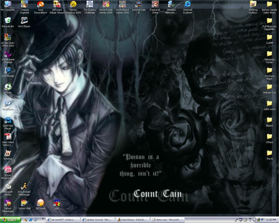Viewport: 279px width, 223px height.
Task: Select the Bleach folder on desktop
Action: coord(269,122)
